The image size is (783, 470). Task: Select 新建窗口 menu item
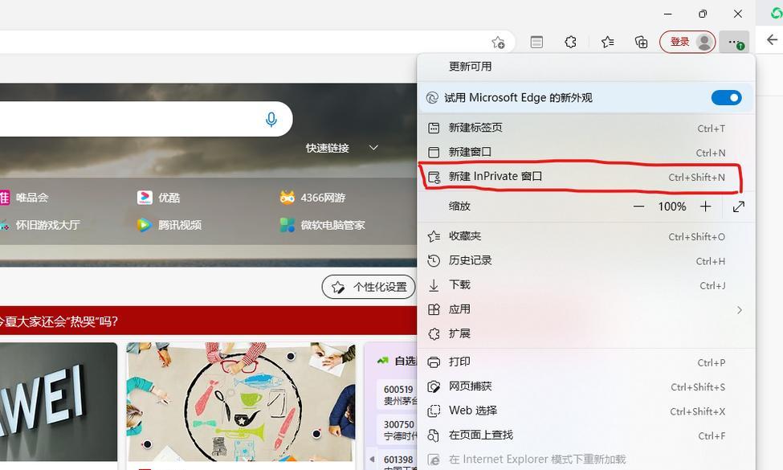(x=586, y=153)
